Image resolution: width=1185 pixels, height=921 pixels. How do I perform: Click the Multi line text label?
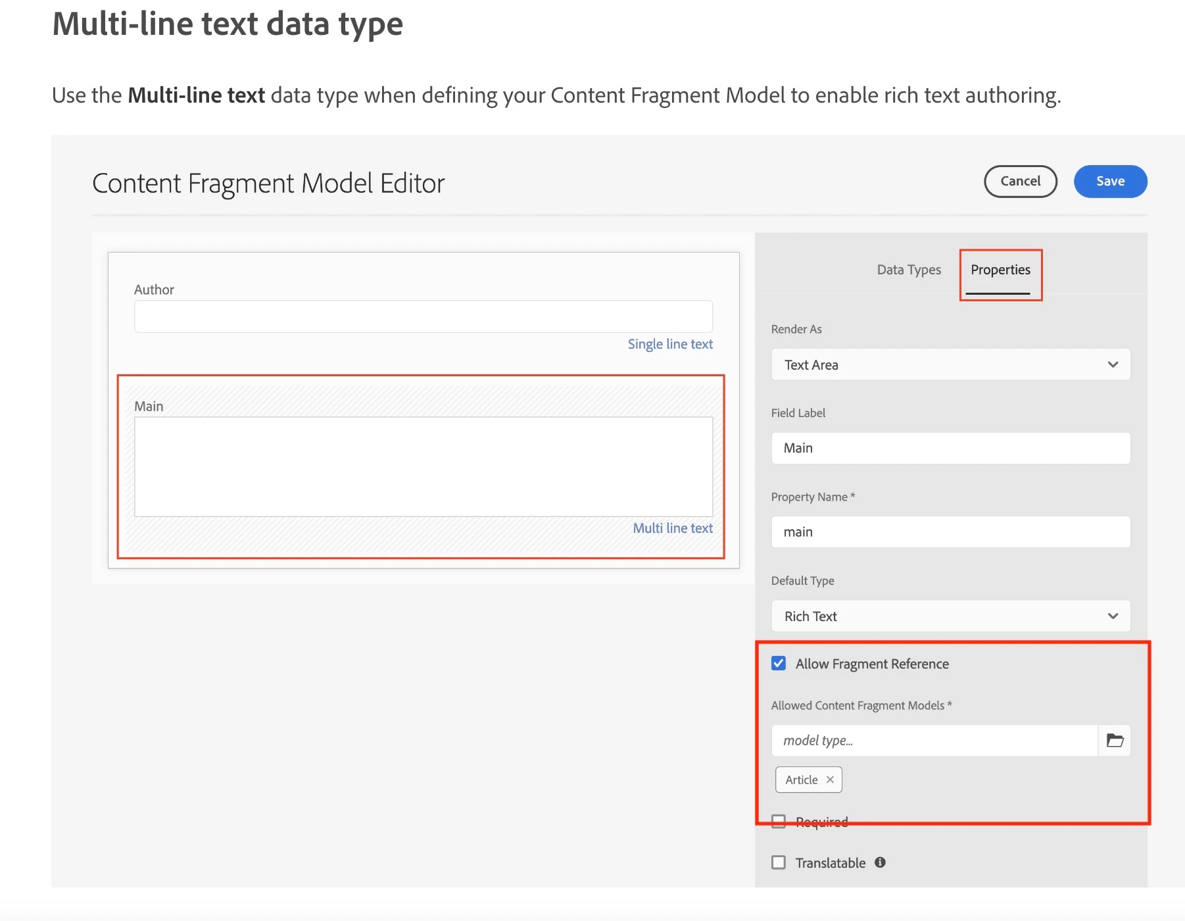pyautogui.click(x=673, y=528)
